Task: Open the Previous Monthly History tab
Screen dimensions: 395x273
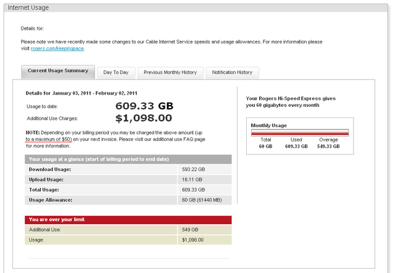Action: pos(170,72)
